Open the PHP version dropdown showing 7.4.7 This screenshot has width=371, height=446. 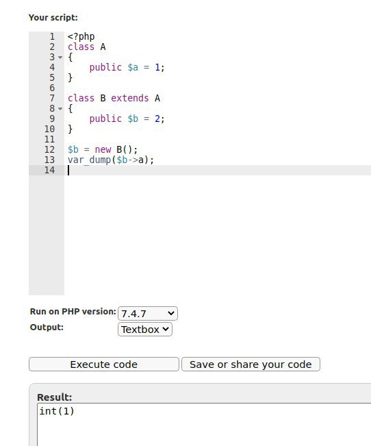(x=148, y=314)
